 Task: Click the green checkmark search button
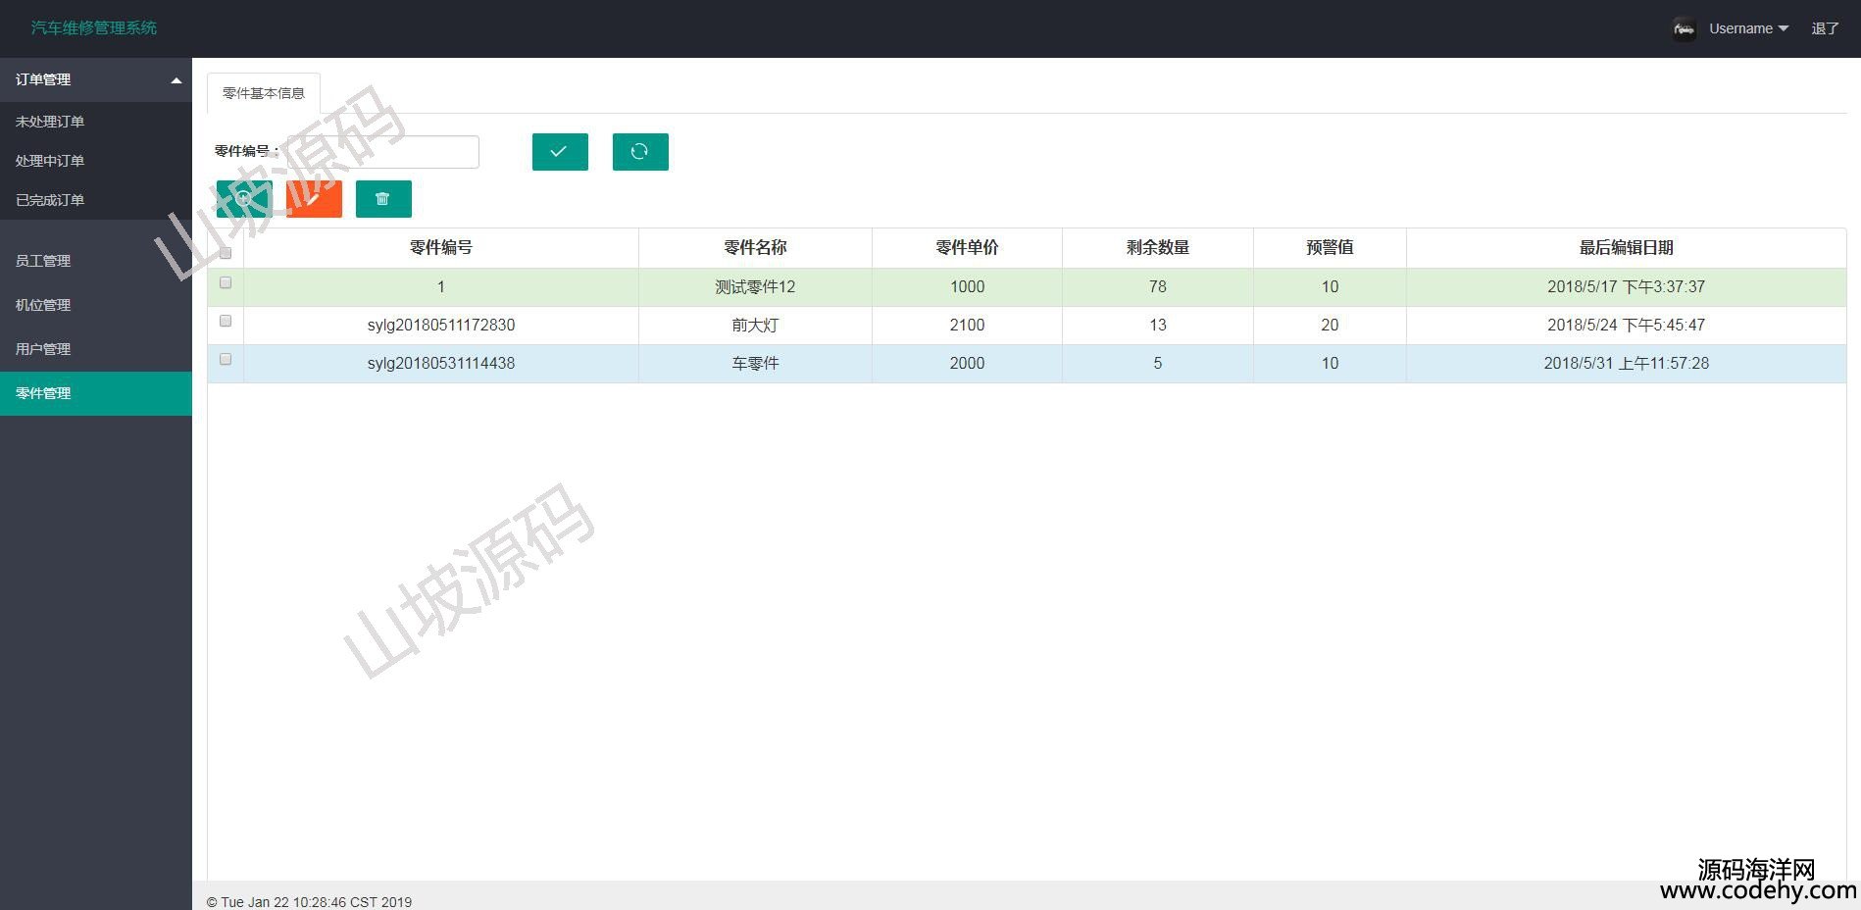pyautogui.click(x=560, y=152)
